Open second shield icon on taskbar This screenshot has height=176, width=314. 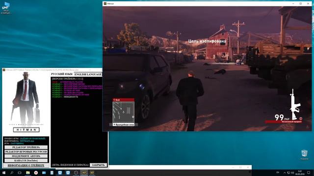tap(68, 173)
